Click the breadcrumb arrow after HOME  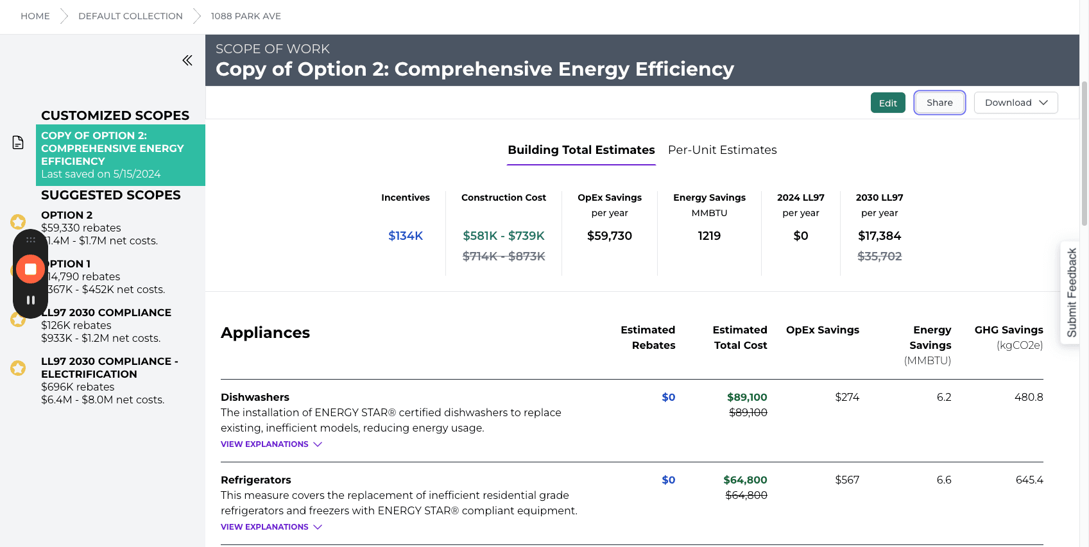(64, 16)
